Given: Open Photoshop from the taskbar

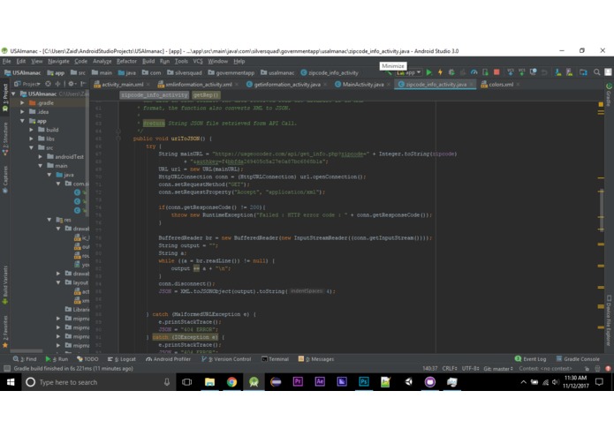Looking at the screenshot, I should click(x=364, y=382).
